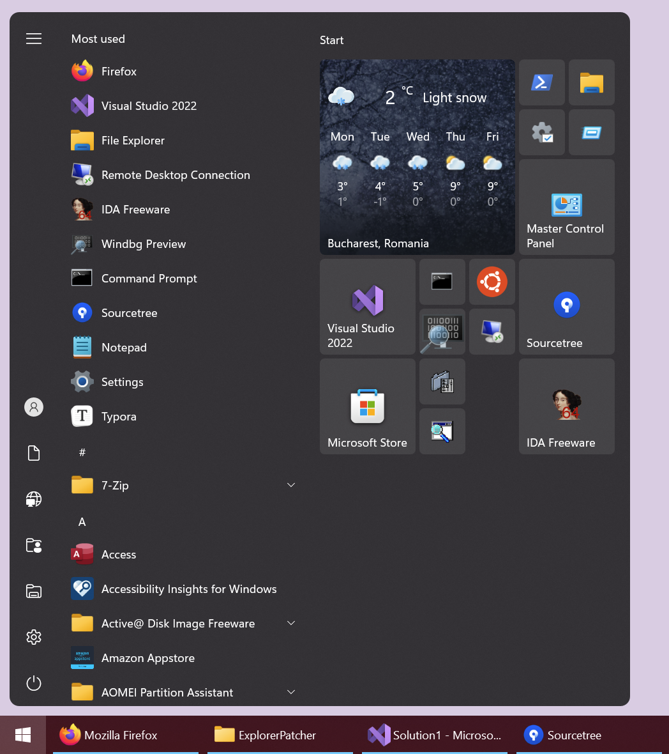This screenshot has height=754, width=669.
Task: Open Accessibility Insights for Windows
Action: pyautogui.click(x=183, y=589)
